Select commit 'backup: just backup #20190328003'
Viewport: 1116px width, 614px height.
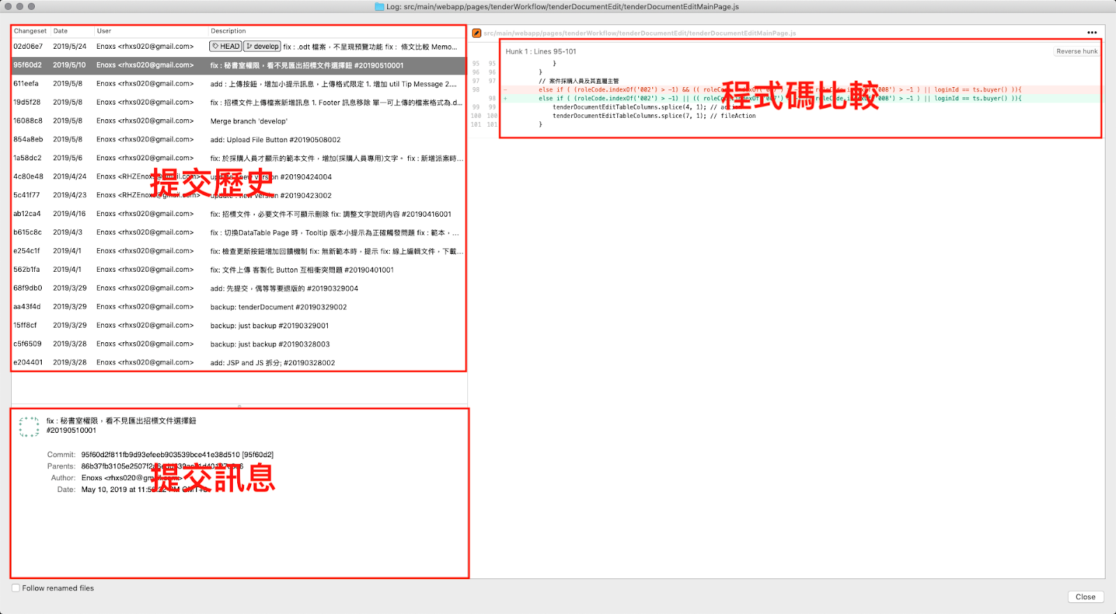[239, 344]
